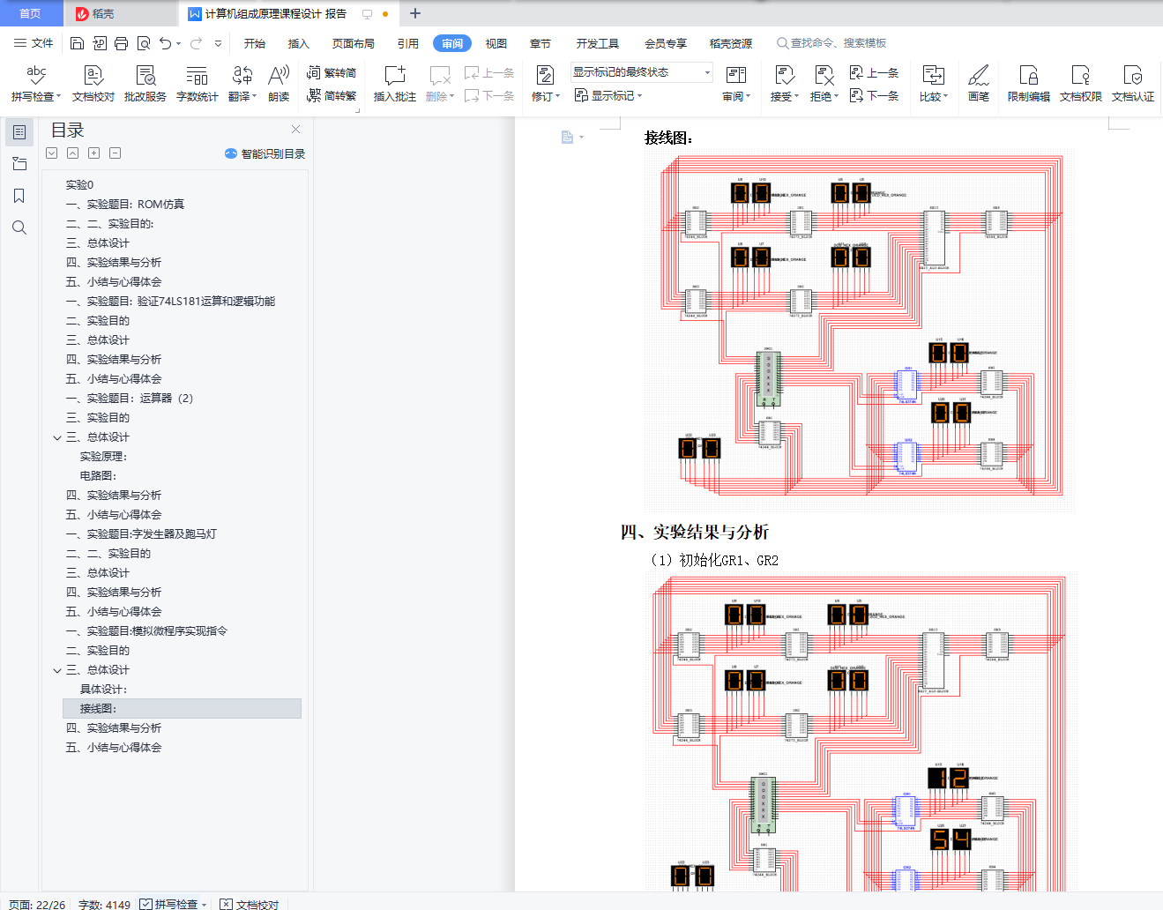Image resolution: width=1163 pixels, height=910 pixels.
Task: Switch to the 开始 ribbon tab
Action: point(255,43)
